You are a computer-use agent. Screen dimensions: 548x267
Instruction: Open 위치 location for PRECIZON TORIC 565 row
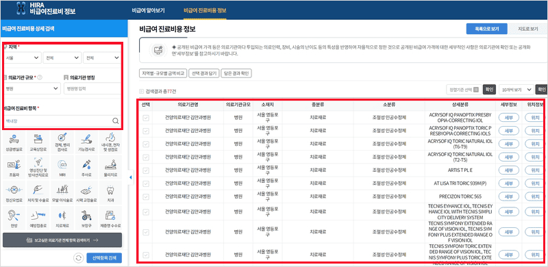point(535,196)
